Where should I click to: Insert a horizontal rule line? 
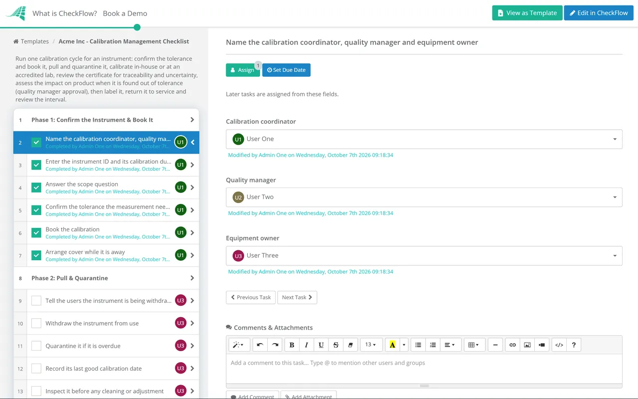495,345
